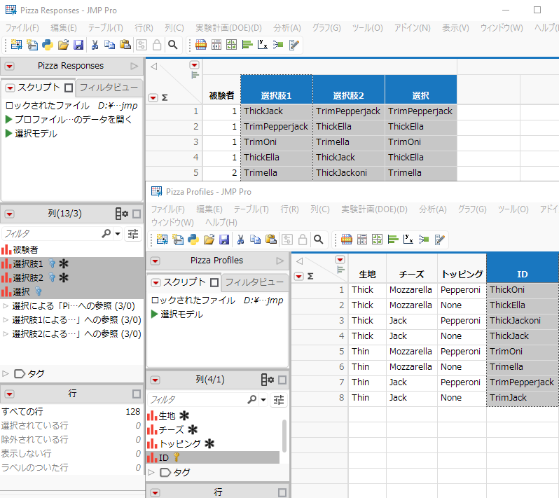Click calculator table icon in Pizza Profiles toolbar
This screenshot has width=559, height=498.
click(x=362, y=240)
